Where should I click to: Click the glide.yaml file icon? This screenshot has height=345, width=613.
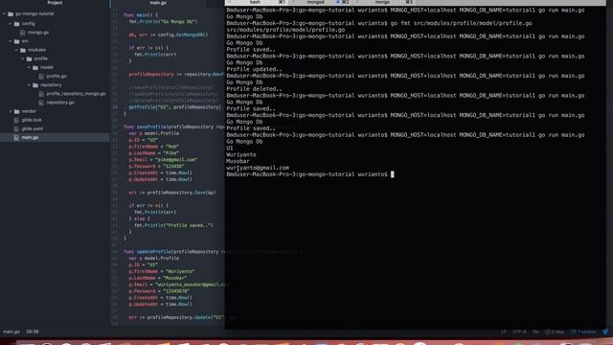point(16,128)
